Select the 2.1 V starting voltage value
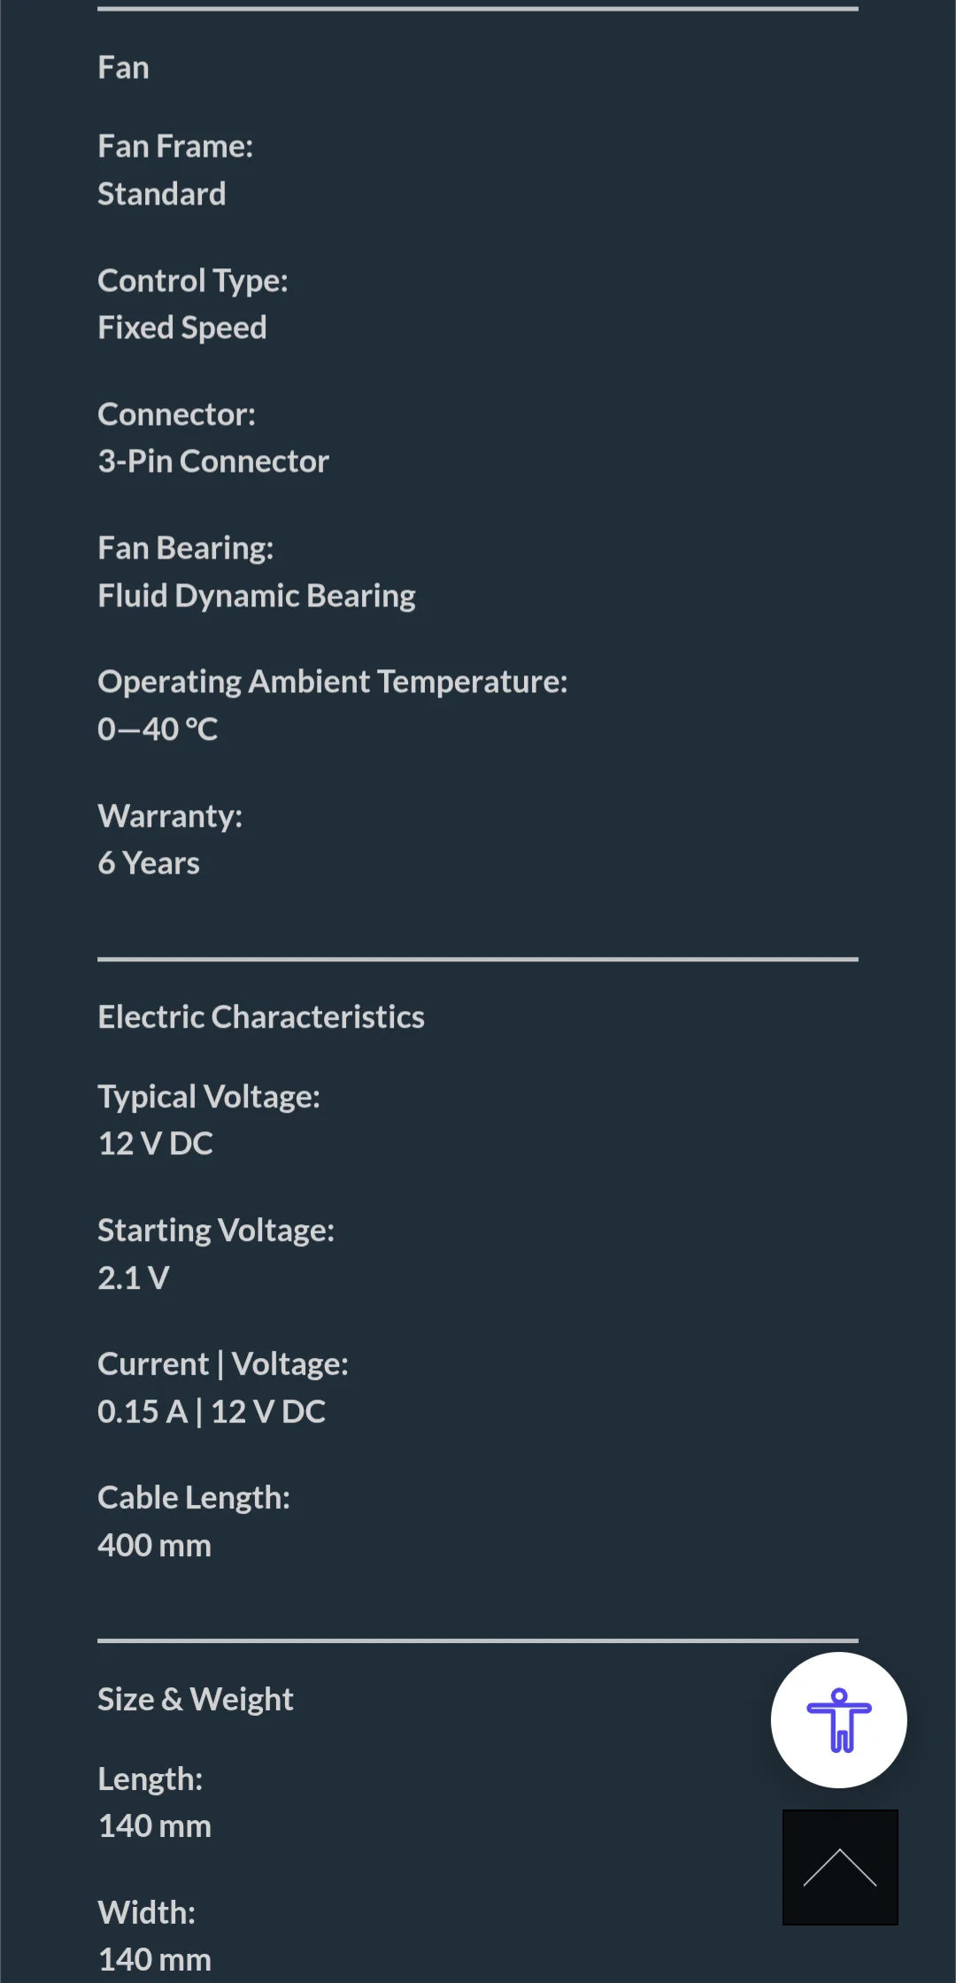956x1983 pixels. tap(133, 1277)
